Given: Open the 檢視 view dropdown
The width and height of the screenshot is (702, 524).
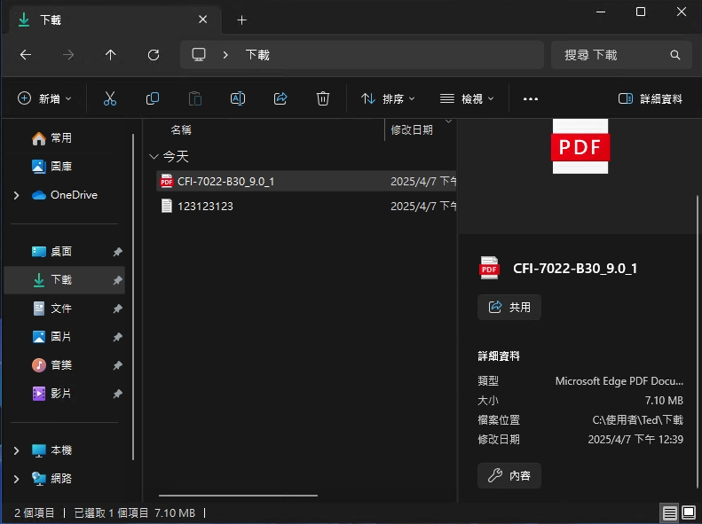Looking at the screenshot, I should (467, 98).
